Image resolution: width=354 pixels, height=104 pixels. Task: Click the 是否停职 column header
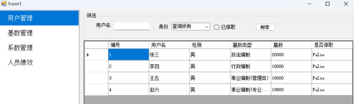point(332,45)
